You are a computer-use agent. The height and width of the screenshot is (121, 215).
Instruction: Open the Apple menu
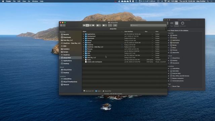point(3,1)
